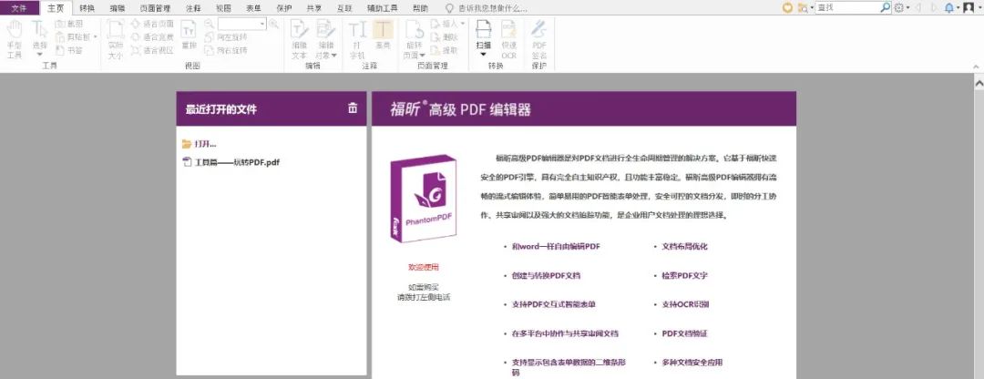Switch to the Convert (转换) tab
The image size is (984, 379).
(87, 8)
